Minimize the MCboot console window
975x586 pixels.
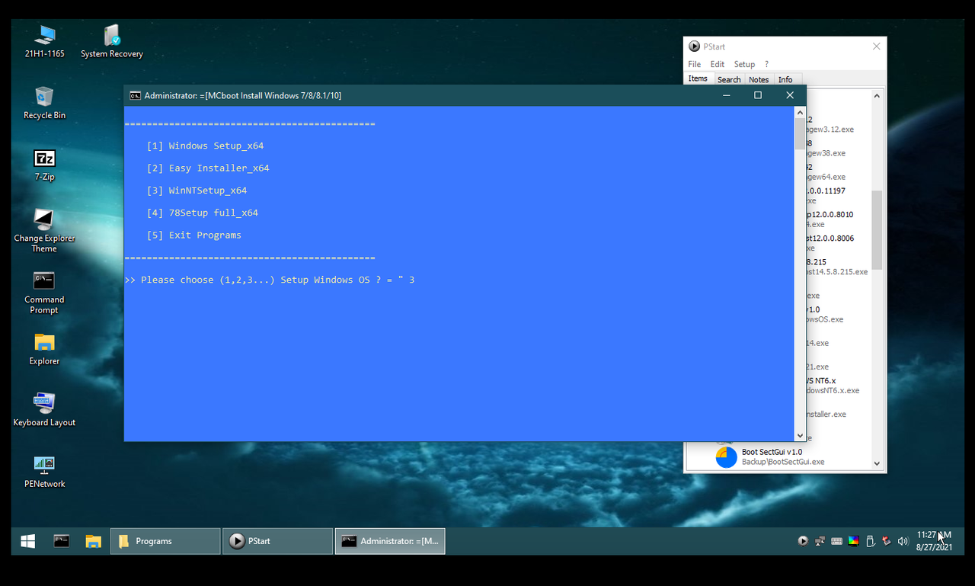coord(727,95)
